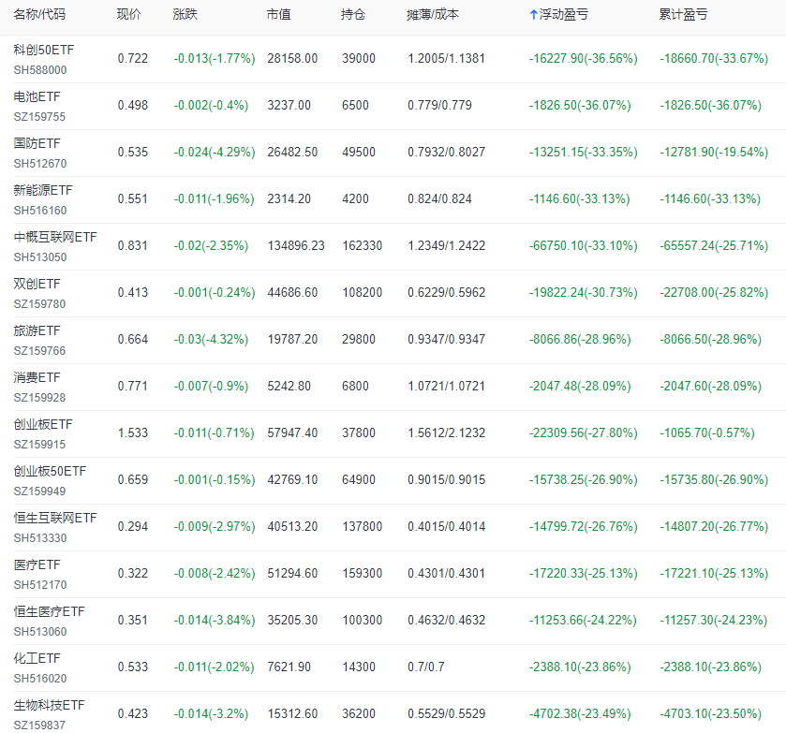
Task: Select code SZ159949
Action: [39, 491]
